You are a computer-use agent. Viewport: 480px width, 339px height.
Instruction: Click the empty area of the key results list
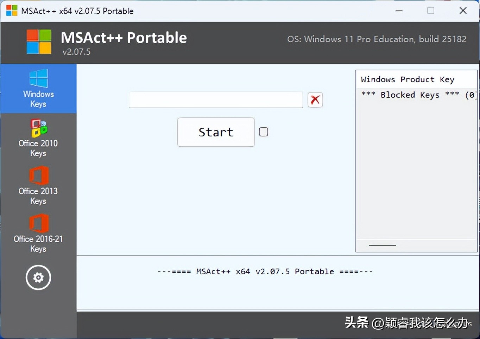(415, 169)
